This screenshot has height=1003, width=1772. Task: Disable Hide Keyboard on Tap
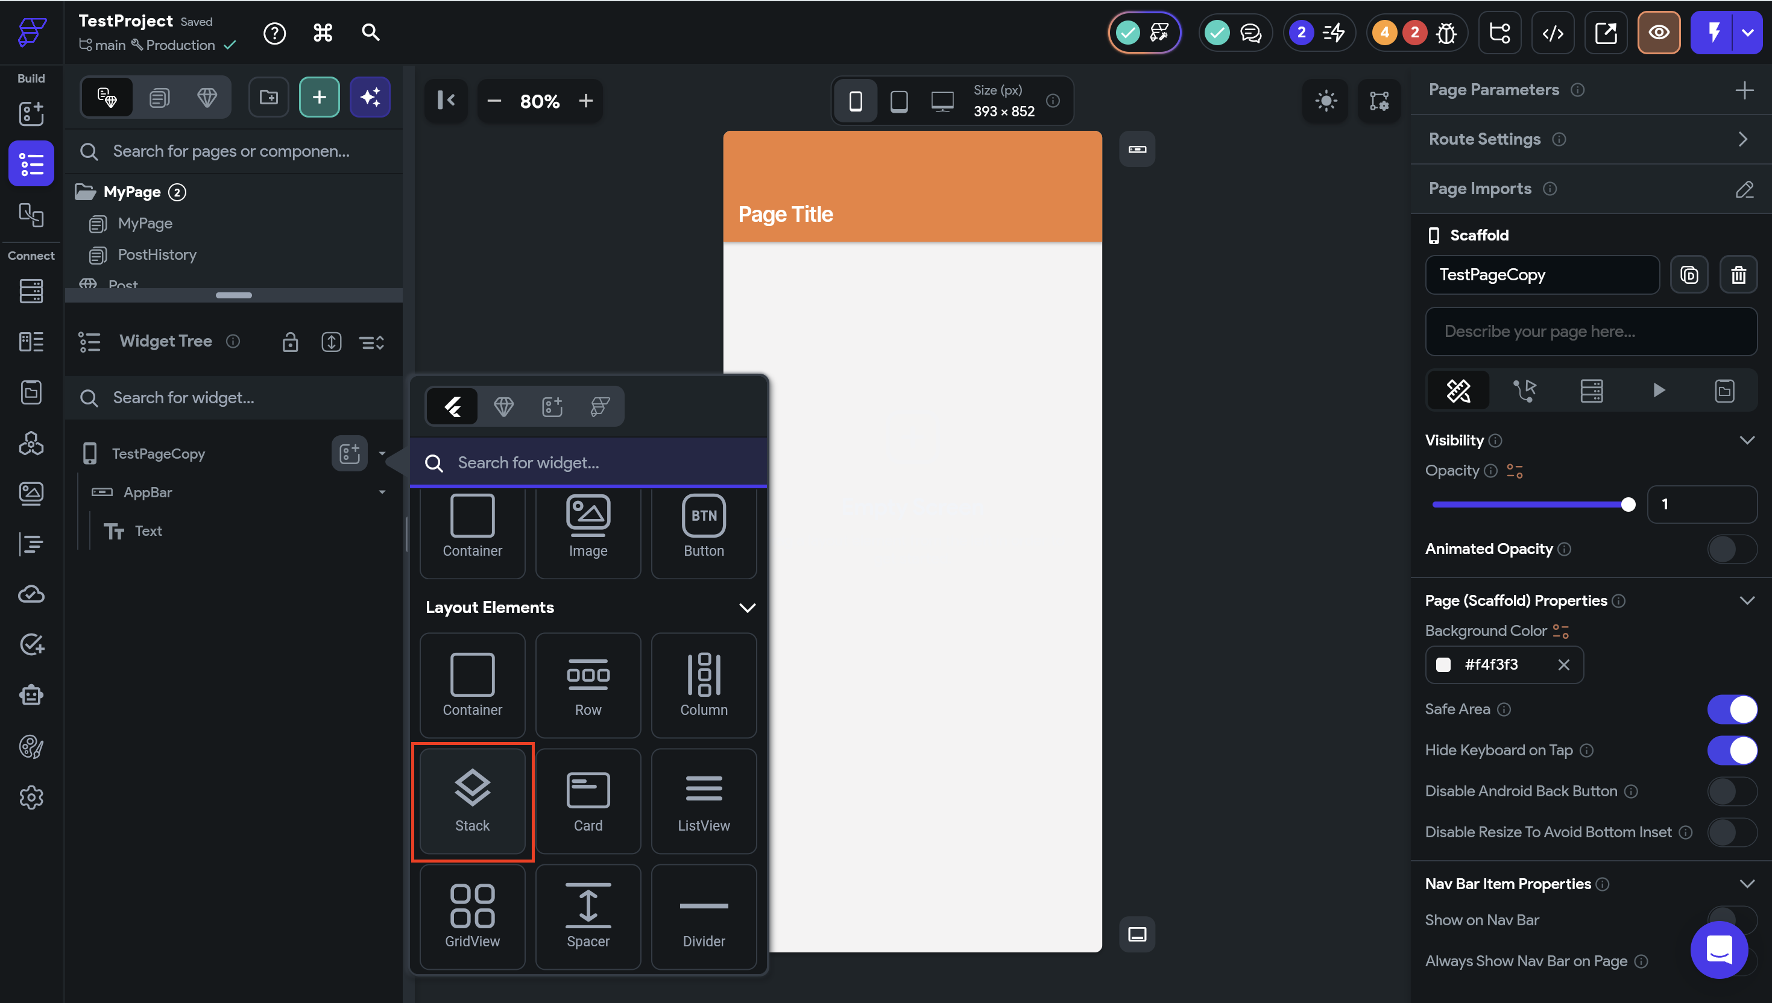pyautogui.click(x=1732, y=749)
